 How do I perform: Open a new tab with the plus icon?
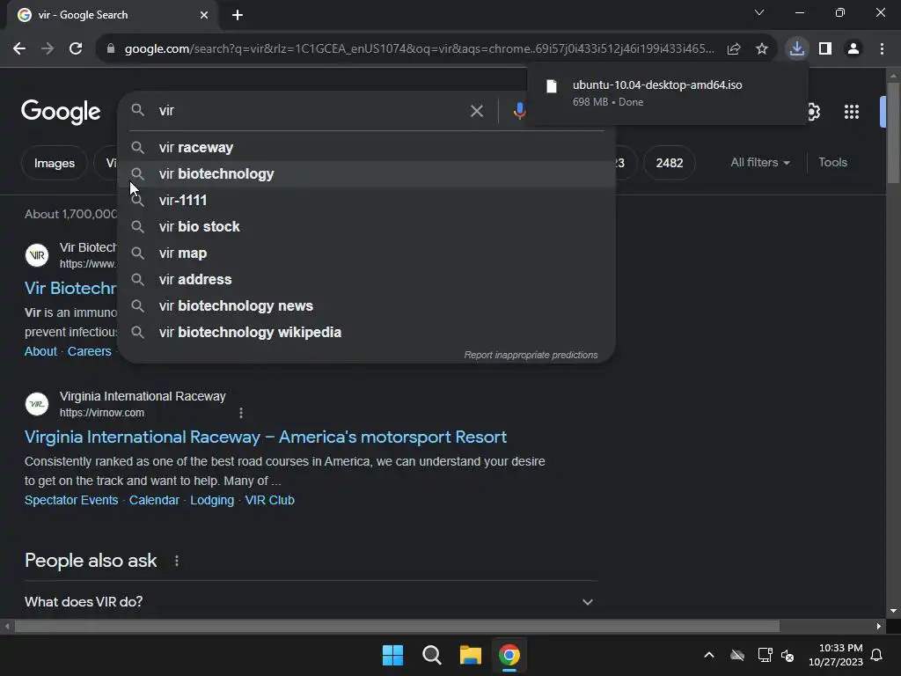(238, 15)
